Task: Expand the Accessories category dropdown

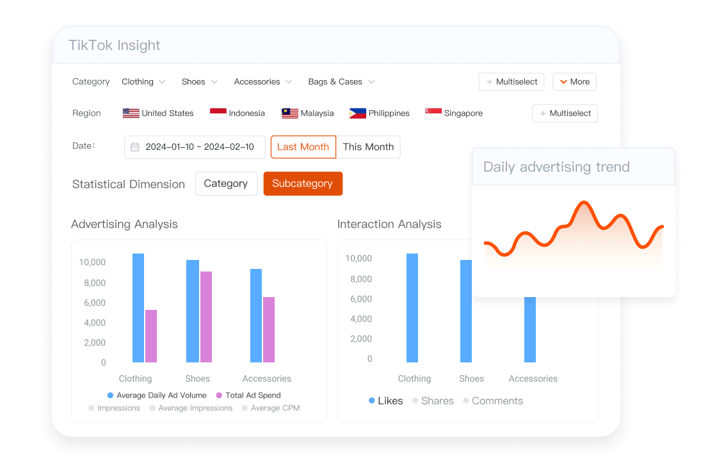Action: [x=263, y=81]
